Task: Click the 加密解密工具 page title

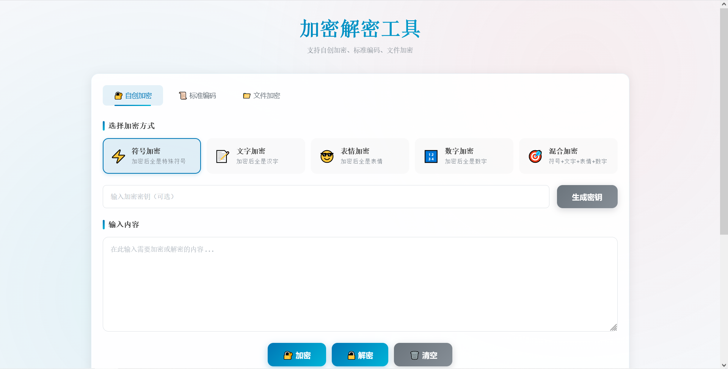Action: coord(360,29)
